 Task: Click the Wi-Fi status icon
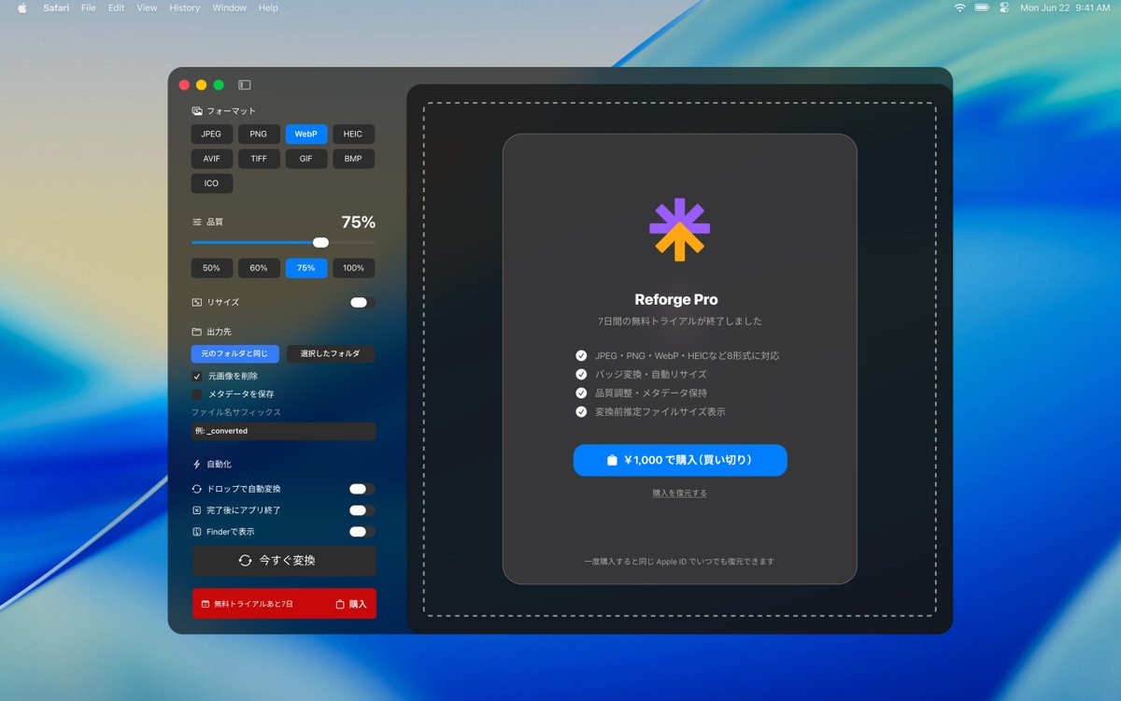point(959,7)
